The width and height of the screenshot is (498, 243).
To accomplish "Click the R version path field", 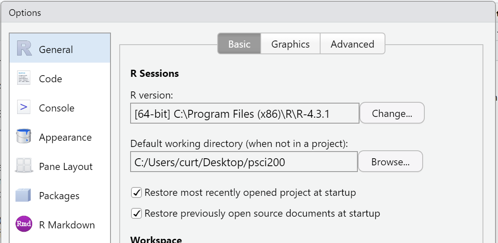I will click(x=244, y=113).
